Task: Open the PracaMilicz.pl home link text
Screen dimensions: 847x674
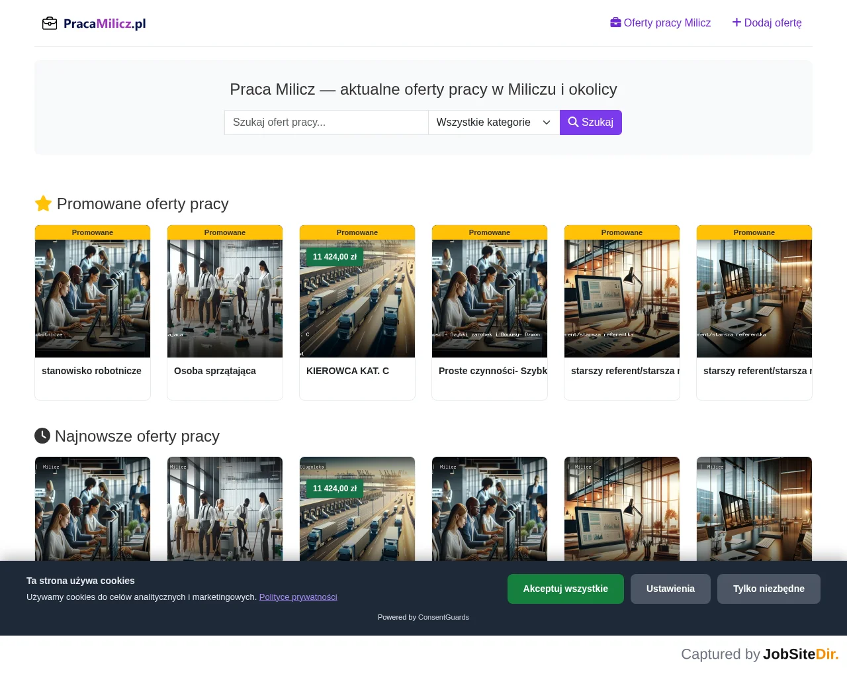Action: [x=105, y=24]
